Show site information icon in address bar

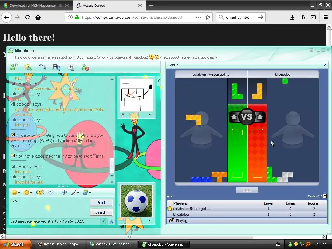(70, 17)
